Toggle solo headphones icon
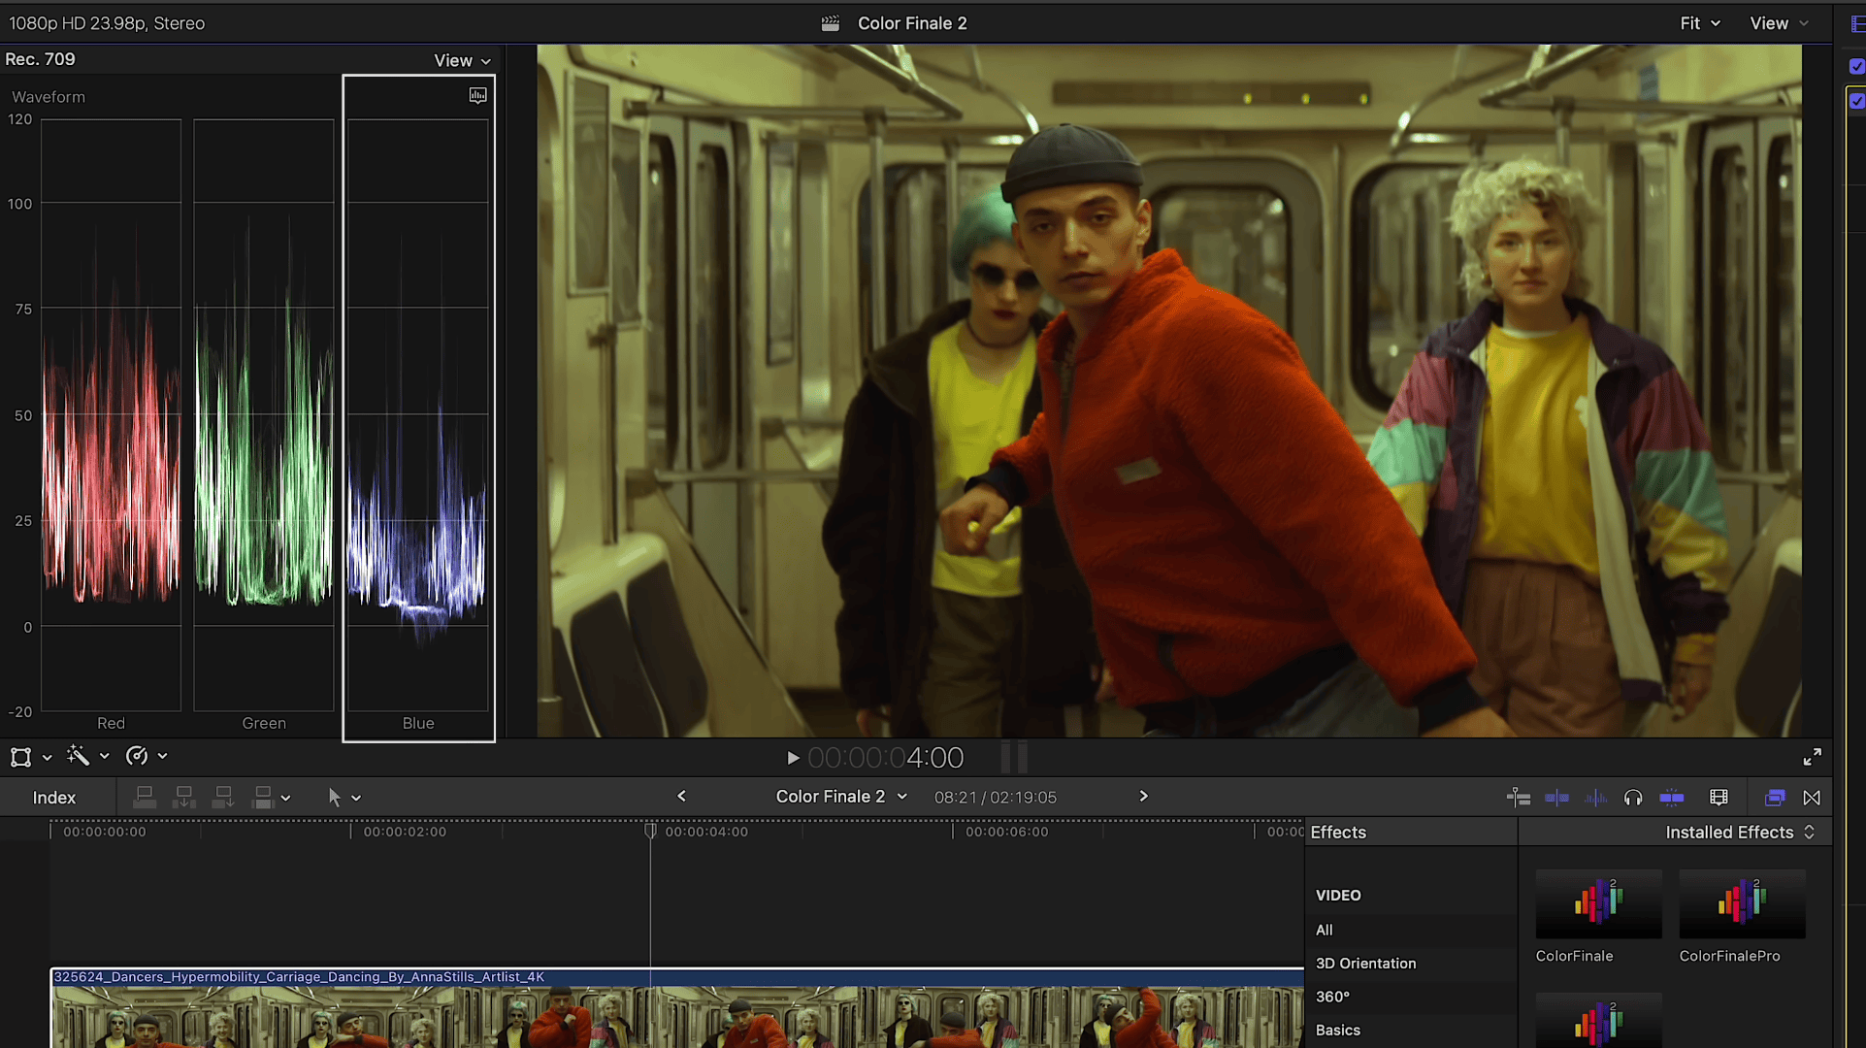 coord(1633,798)
